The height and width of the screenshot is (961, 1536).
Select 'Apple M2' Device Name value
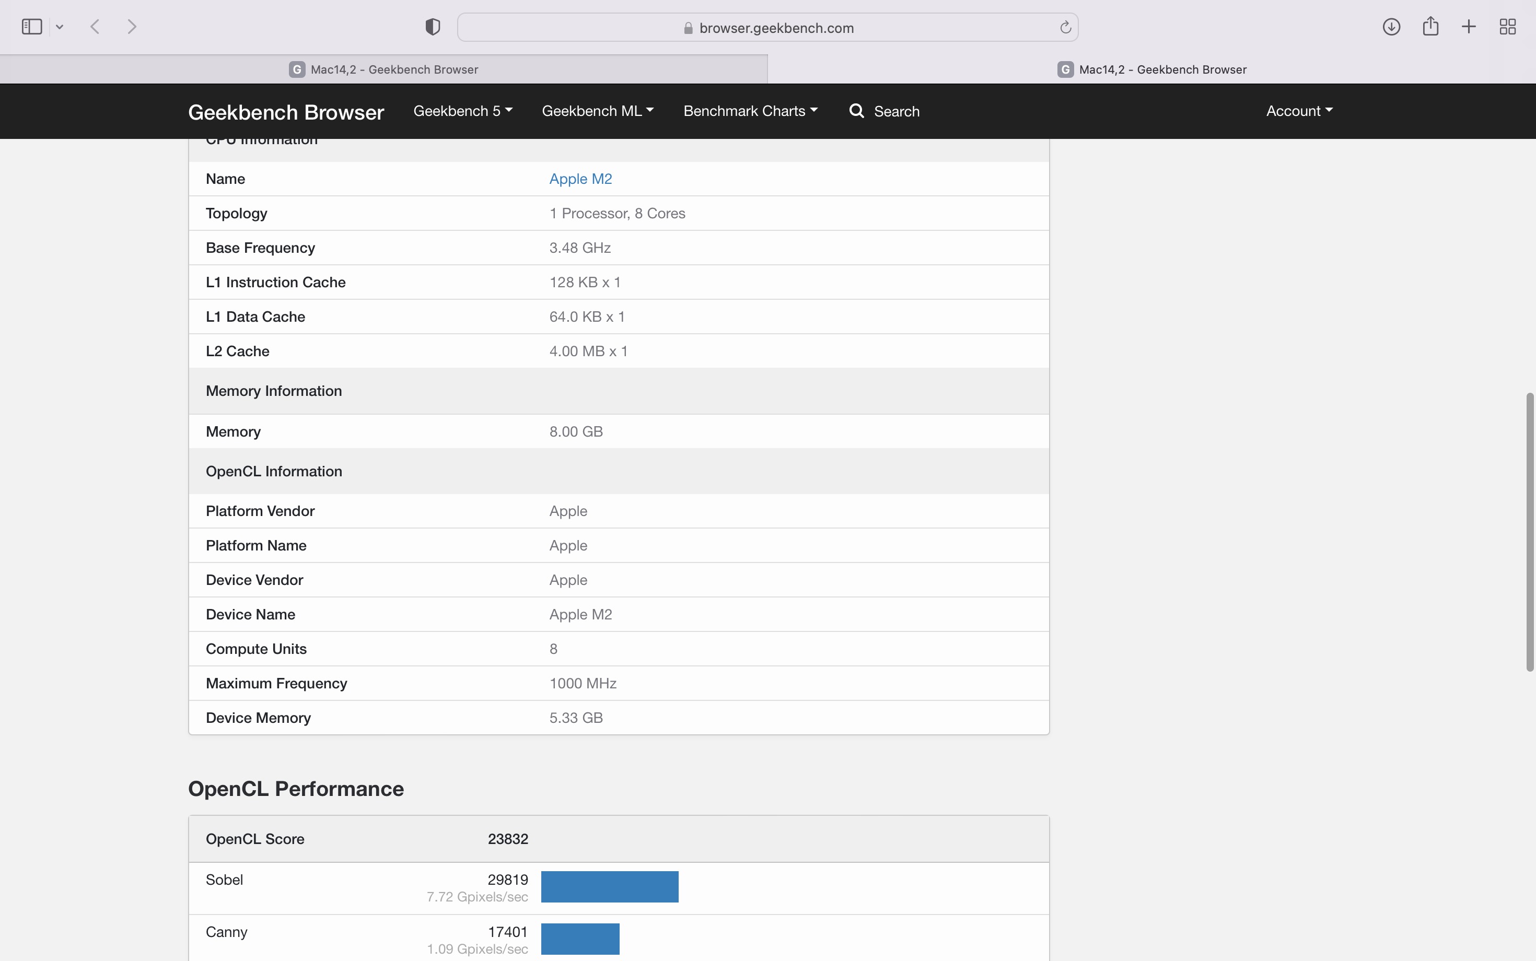(x=580, y=615)
